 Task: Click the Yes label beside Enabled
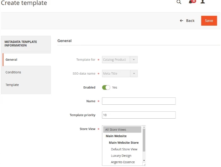click(115, 88)
